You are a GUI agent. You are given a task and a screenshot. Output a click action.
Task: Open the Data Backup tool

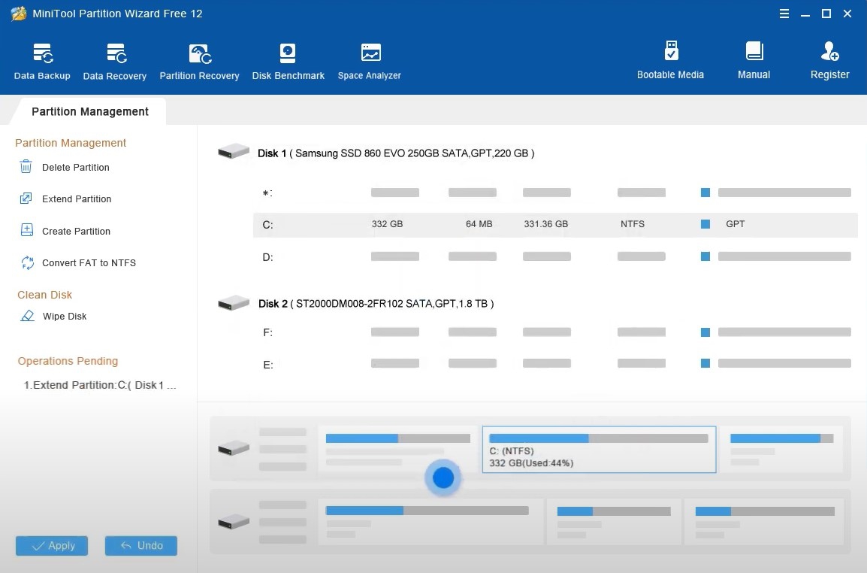[42, 62]
